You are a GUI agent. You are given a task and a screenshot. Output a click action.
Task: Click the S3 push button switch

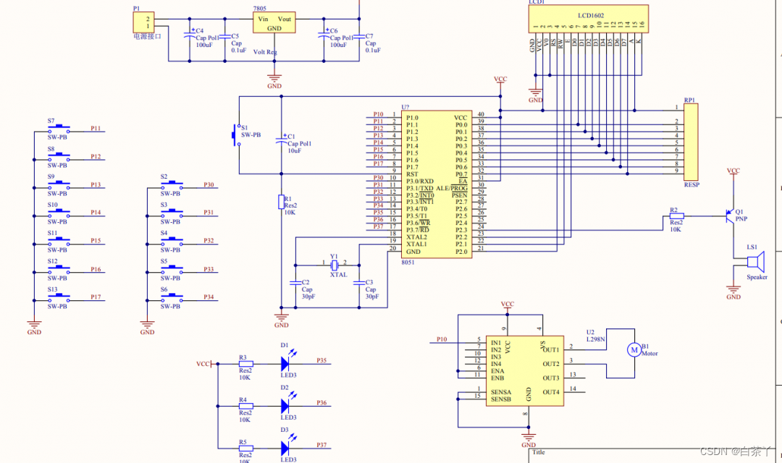pos(172,213)
